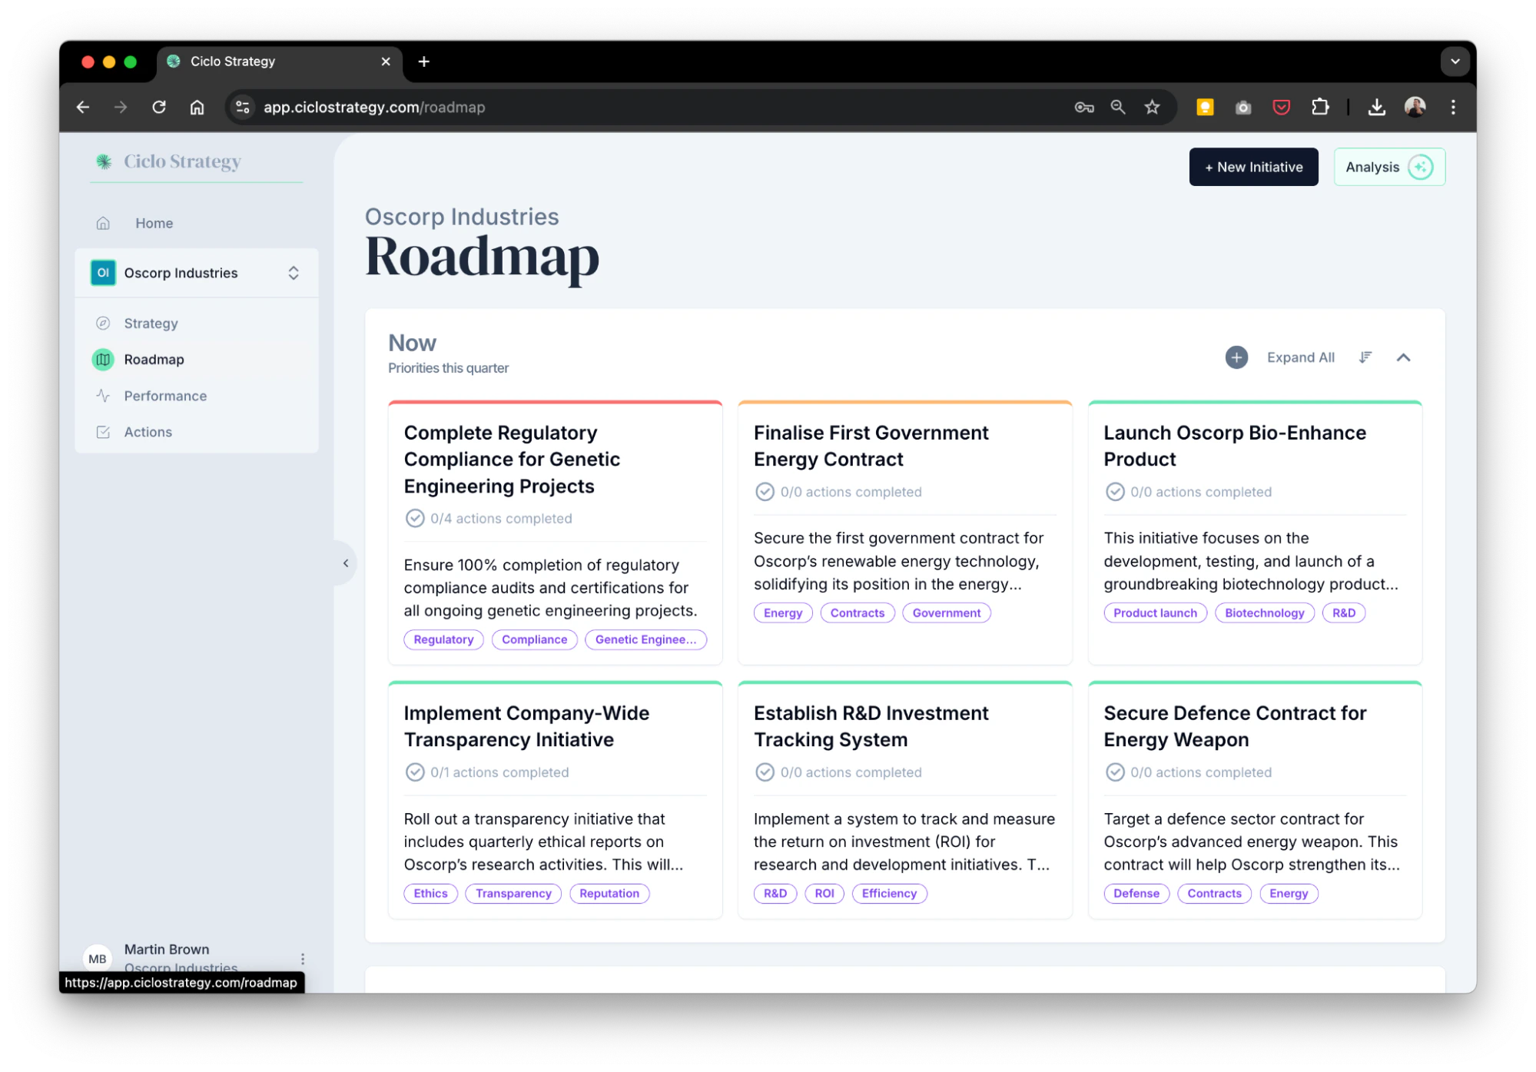Screen dimensions: 1536x1072
Task: Click the Genetic Enginee... tag
Action: pyautogui.click(x=645, y=640)
